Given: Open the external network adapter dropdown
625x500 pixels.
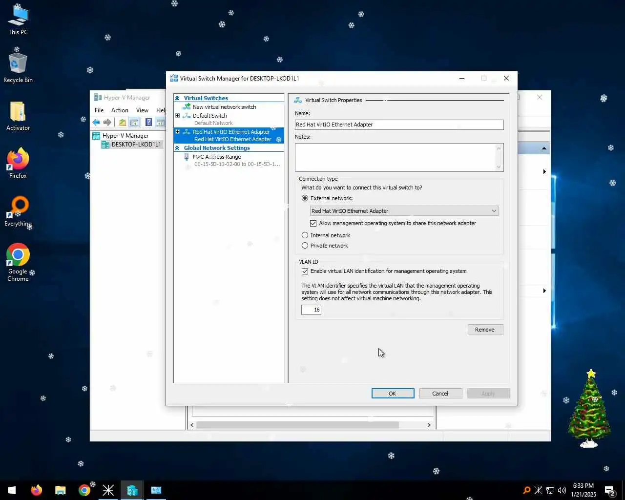Looking at the screenshot, I should coord(404,211).
